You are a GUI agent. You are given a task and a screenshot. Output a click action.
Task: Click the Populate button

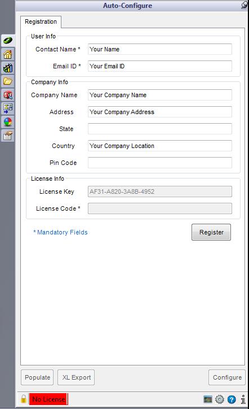click(x=37, y=377)
